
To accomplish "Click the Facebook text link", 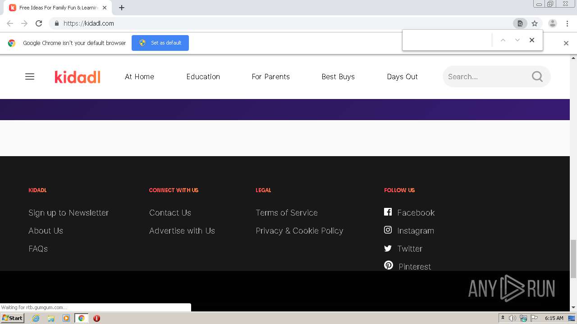I will coord(416,212).
